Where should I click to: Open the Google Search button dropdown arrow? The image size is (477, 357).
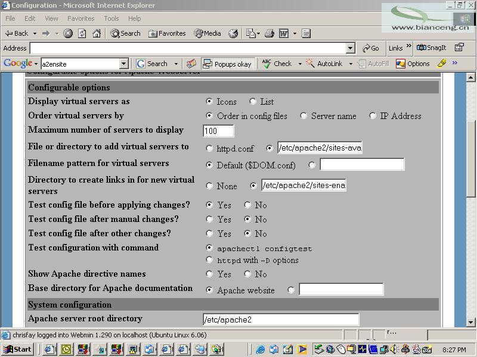[x=176, y=64]
